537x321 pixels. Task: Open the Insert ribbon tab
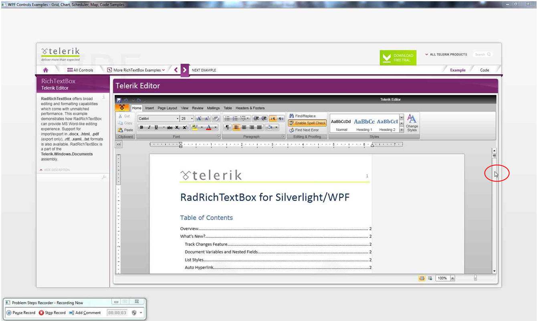point(149,108)
